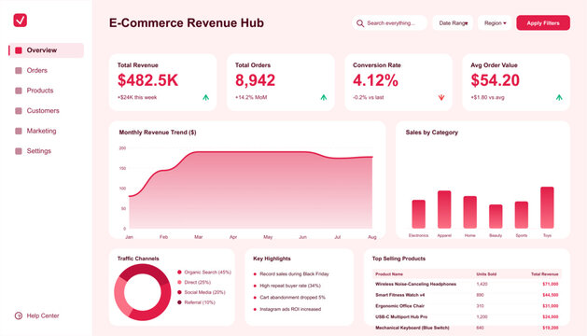Open the Date Range dropdown

[453, 23]
